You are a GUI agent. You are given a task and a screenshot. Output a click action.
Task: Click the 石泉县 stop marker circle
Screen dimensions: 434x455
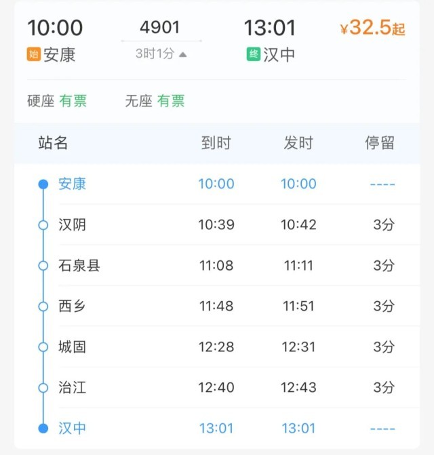click(43, 266)
